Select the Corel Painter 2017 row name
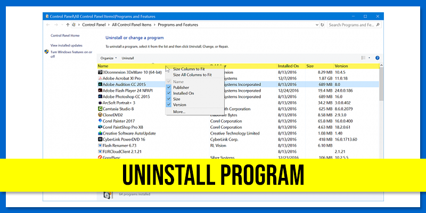The width and height of the screenshot is (426, 213). [118, 121]
